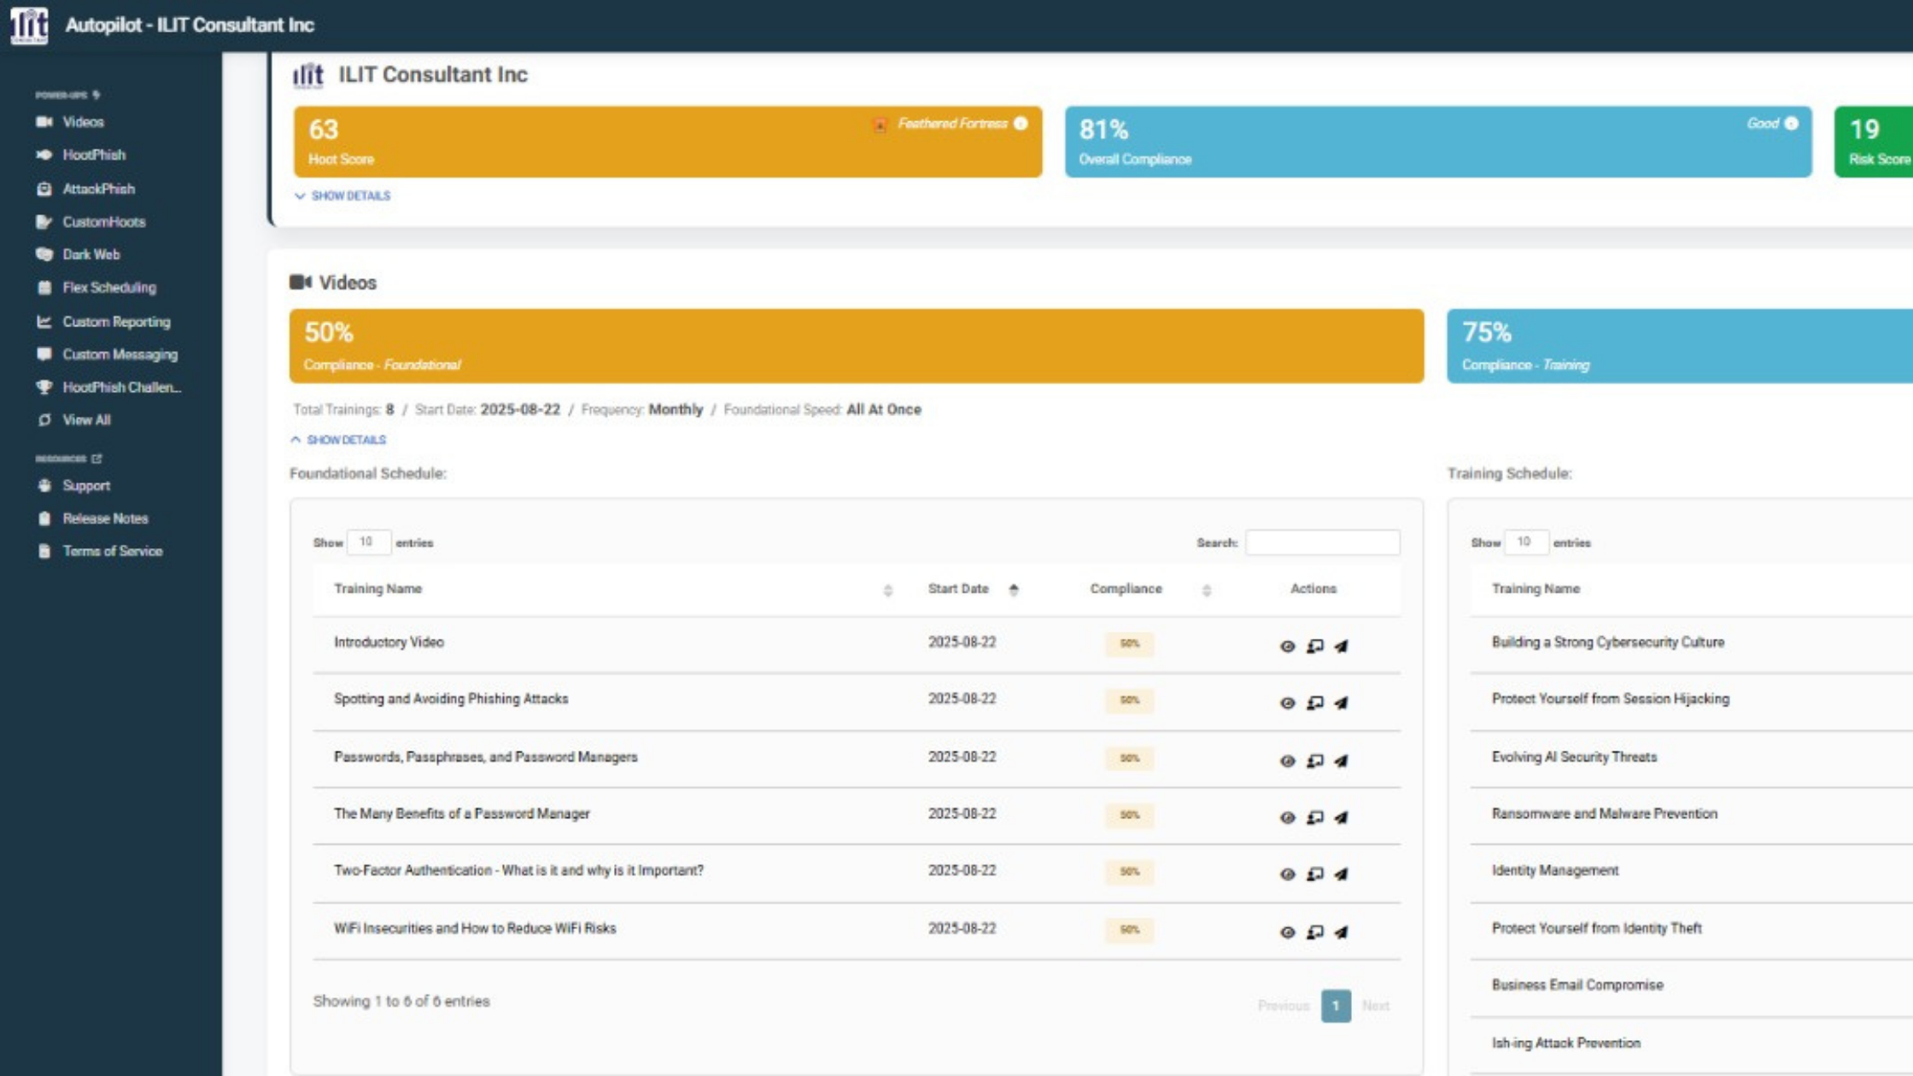This screenshot has width=1913, height=1076.
Task: Click the Foundational Schedule search field
Action: coord(1322,542)
